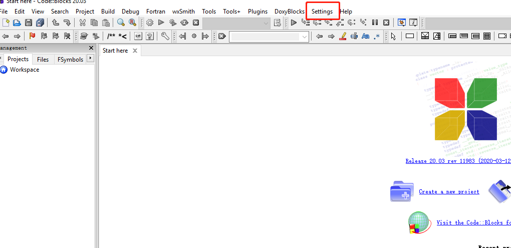Click the Jump forward arrow icon
The height and width of the screenshot is (248, 511).
point(17,36)
